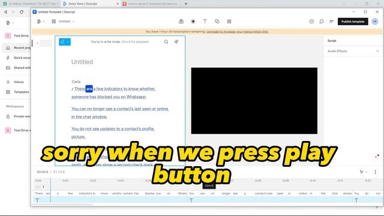Click browser reload icon
The image size is (384, 216).
tap(22, 12)
